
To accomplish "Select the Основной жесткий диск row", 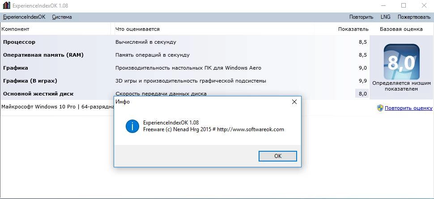I will (185, 94).
